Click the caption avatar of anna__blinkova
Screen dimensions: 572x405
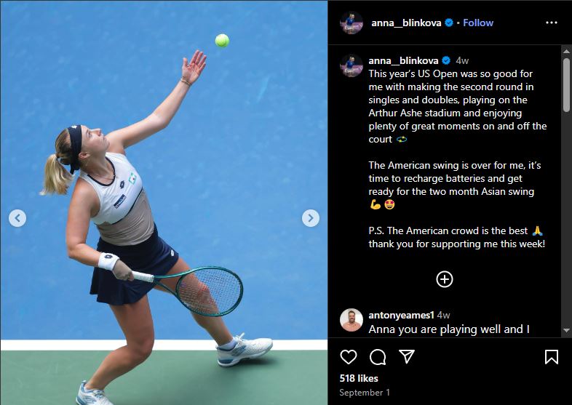[351, 65]
